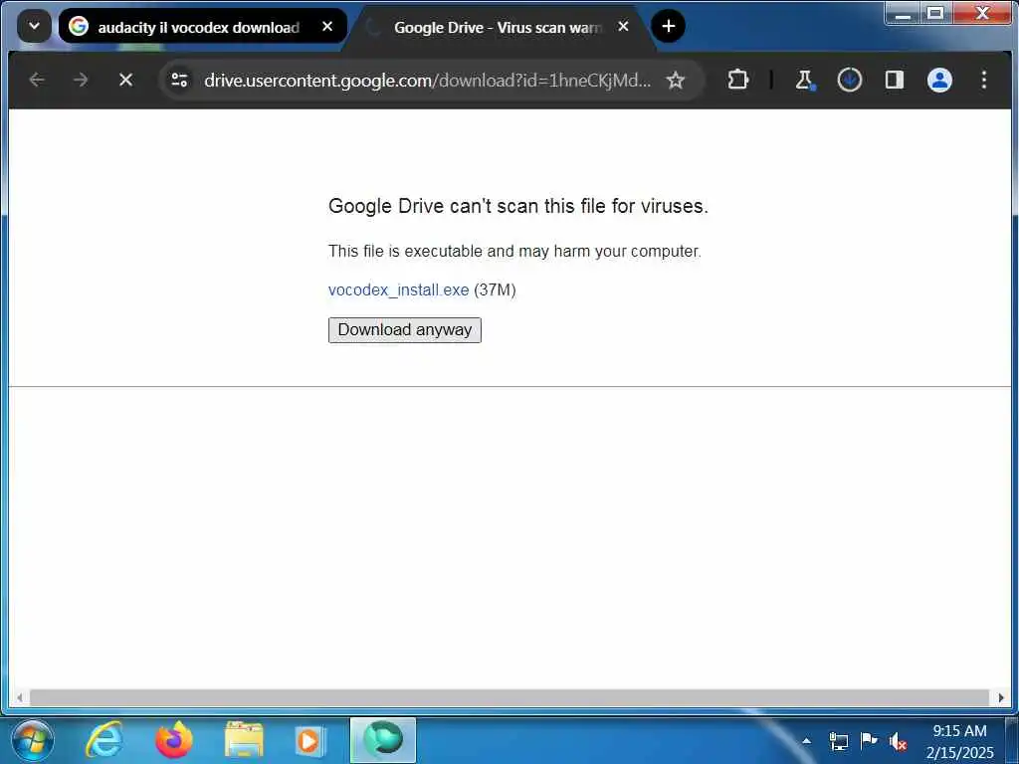Maximize the browser window
Viewport: 1019px width, 764px height.
pos(935,13)
